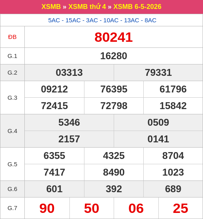
Task: Click G.7 red number 90
Action: 47,208
